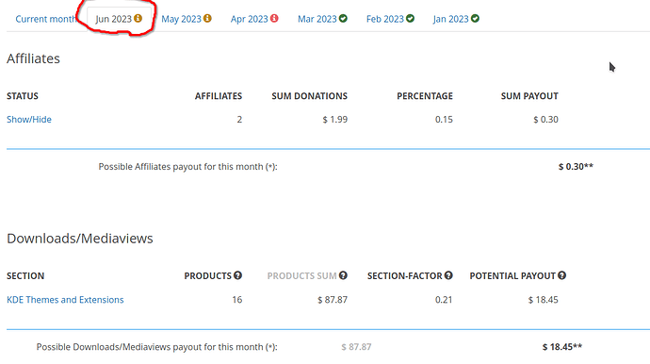Screen dimensions: 650x364
Task: Click the STATUS column header
Action: click(23, 96)
